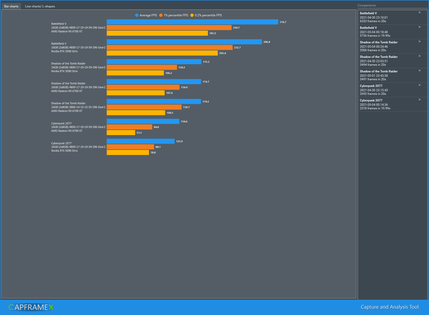Screen dimensions: 429x315
Task: Remove Cyberpunk 2077 23:15:43 comparison entry
Action: [419, 85]
